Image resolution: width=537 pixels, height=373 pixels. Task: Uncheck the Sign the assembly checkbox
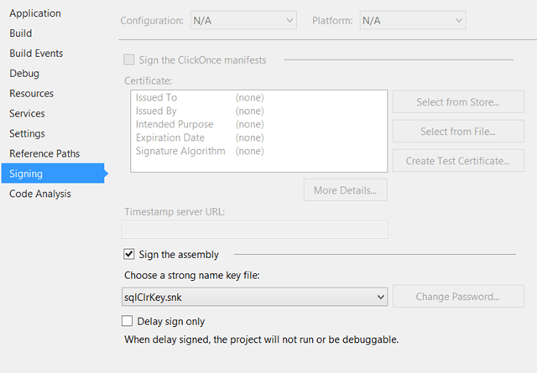128,254
